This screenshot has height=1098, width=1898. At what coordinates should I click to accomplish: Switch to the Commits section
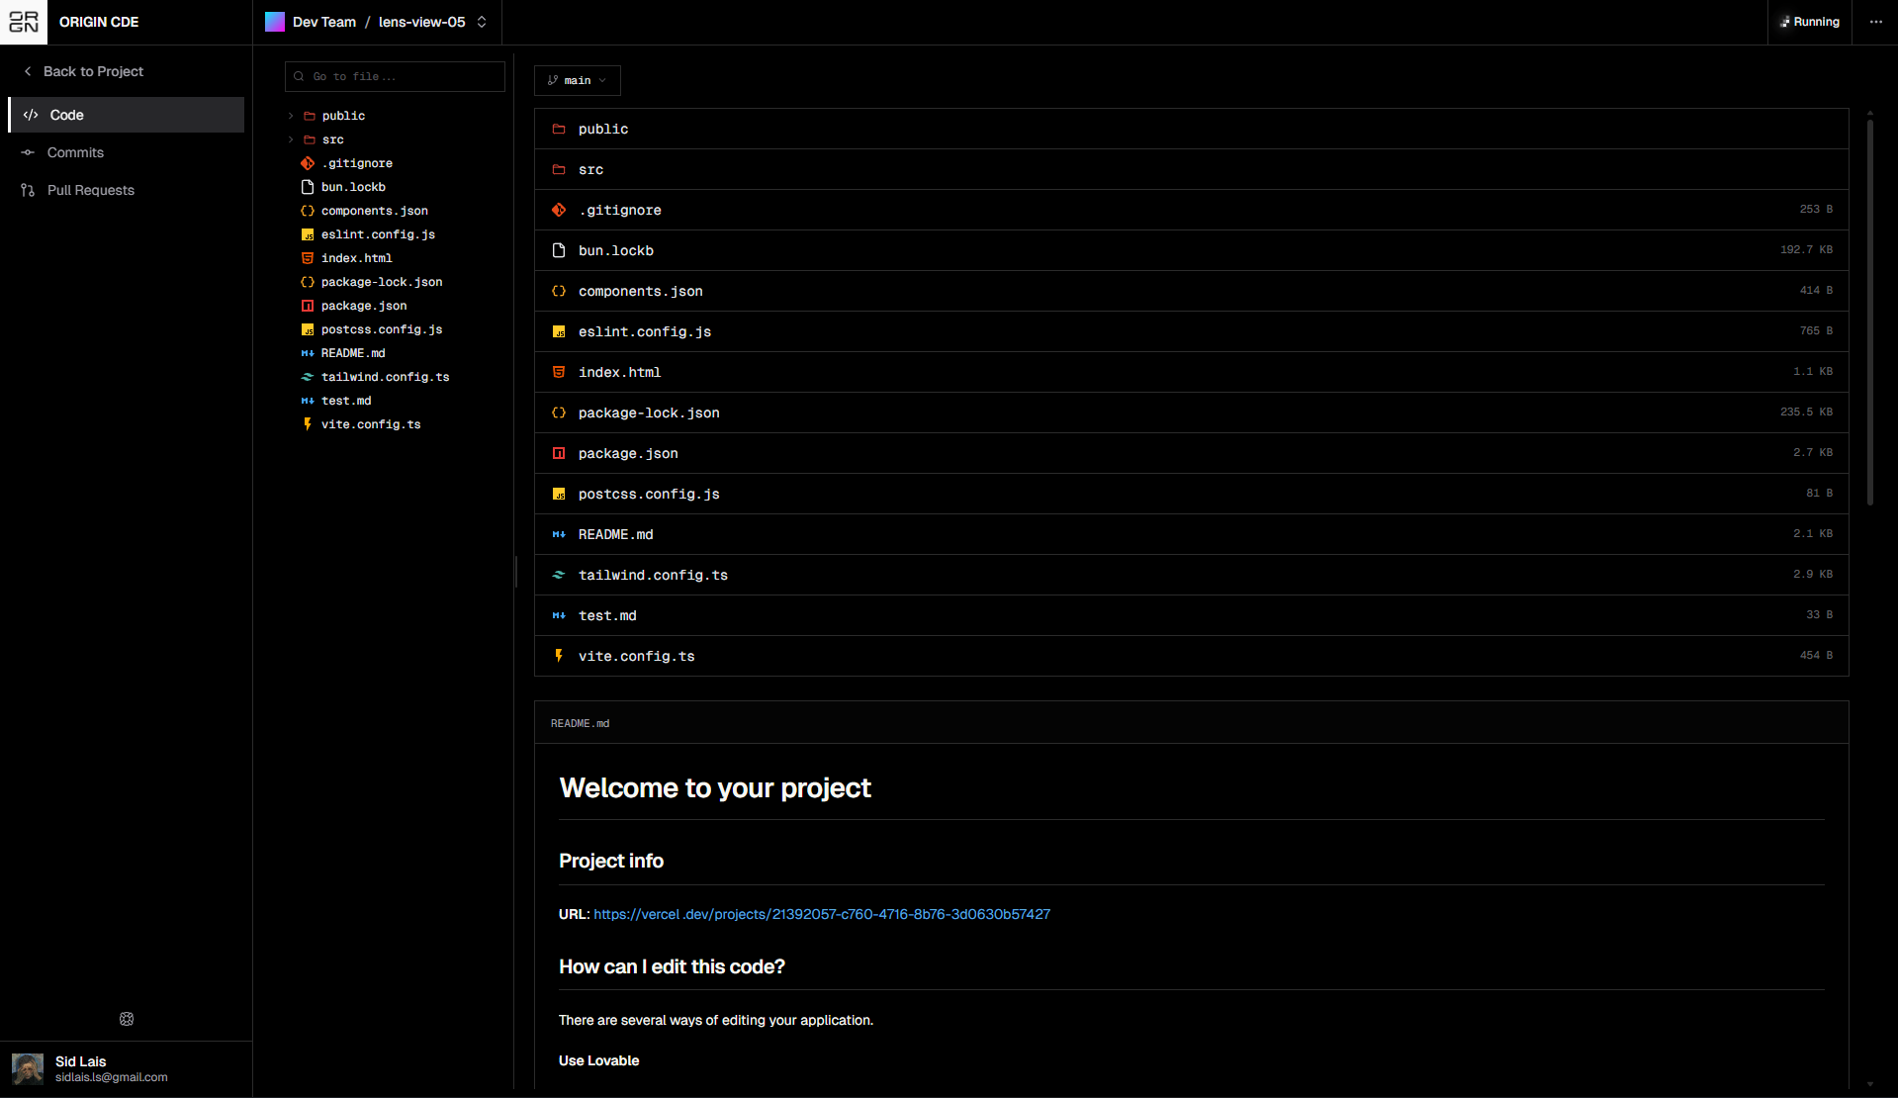pos(75,152)
